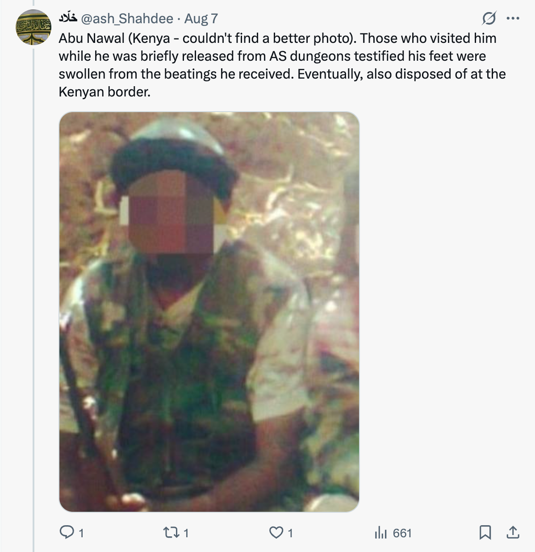Open the attached camouflage soldier photo
This screenshot has height=552, width=535.
[209, 312]
